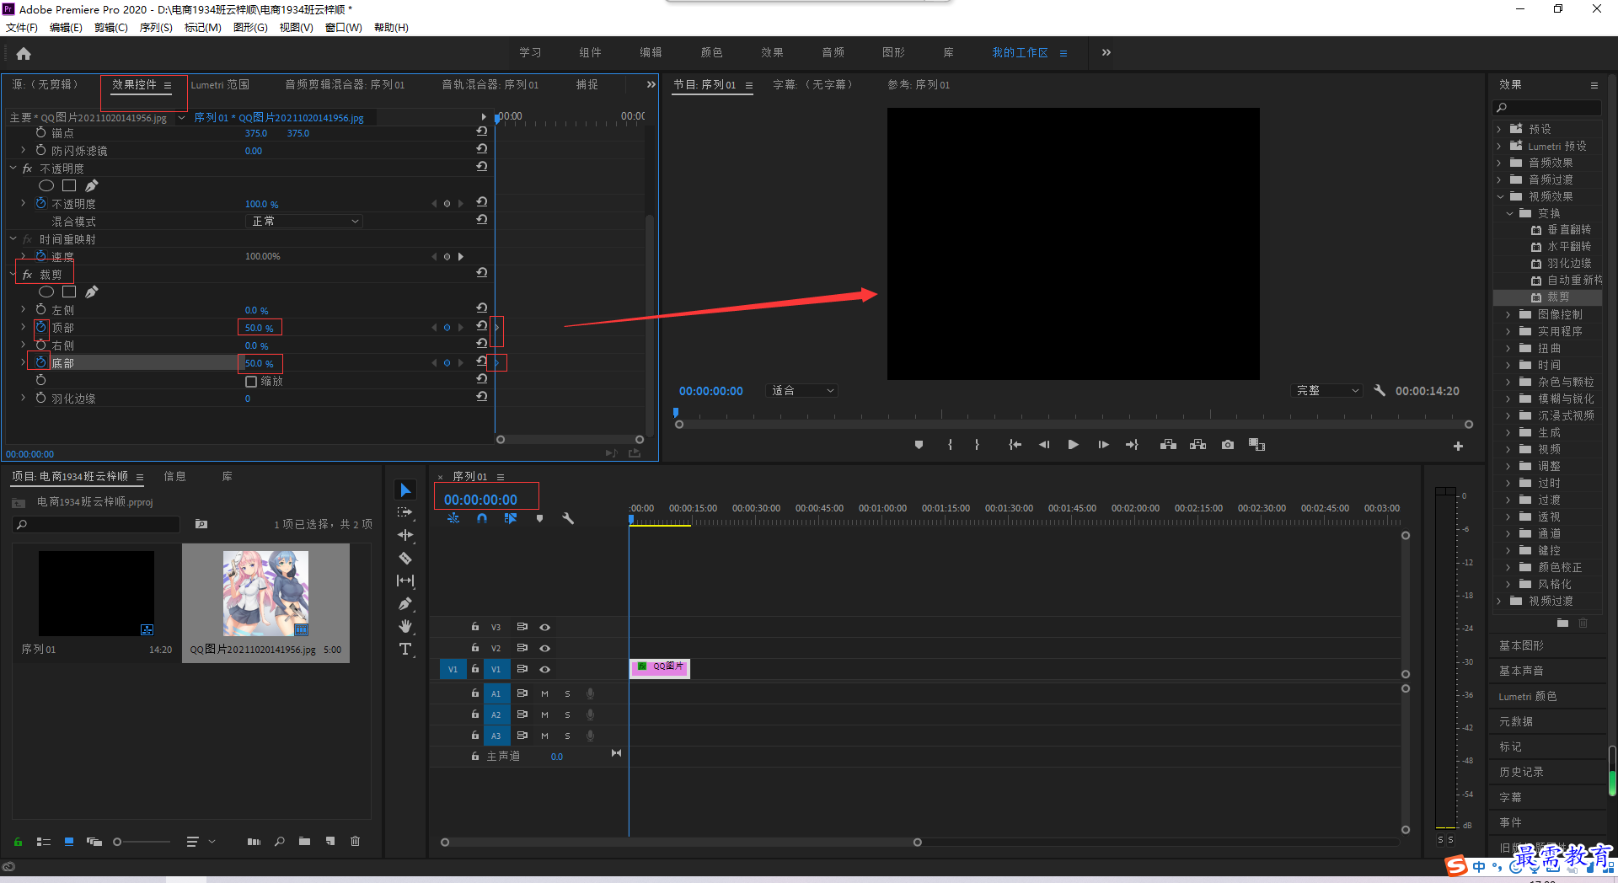Viewport: 1618px width, 883px height.
Task: Select the Type tool
Action: tap(405, 649)
